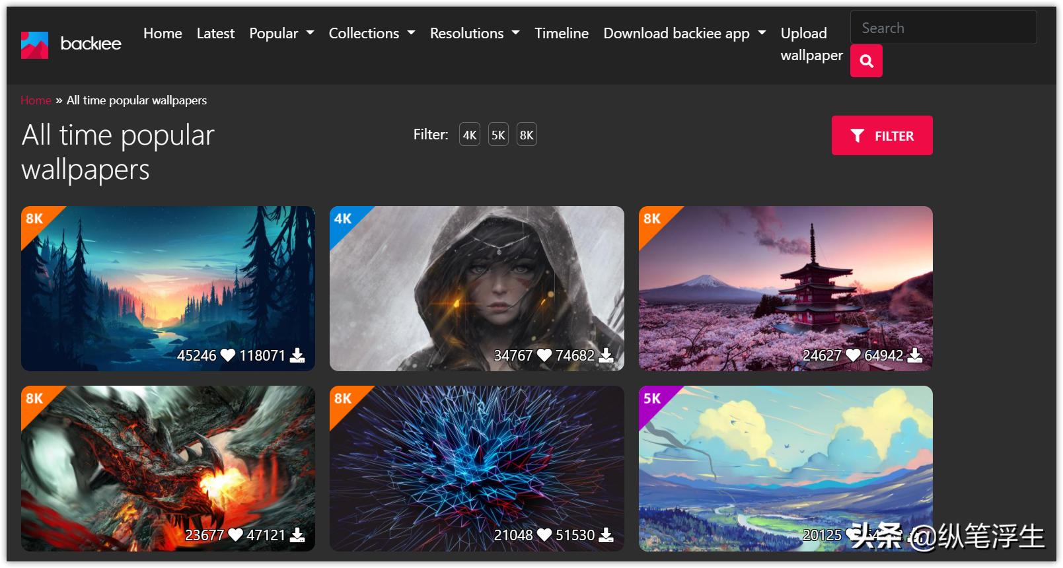
Task: Click the 47121 downloads count
Action: 266,535
